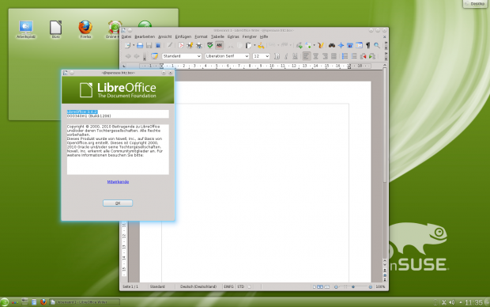Click the Hyperlink icon in Writer toolbar
This screenshot has height=307, width=490.
300,46
